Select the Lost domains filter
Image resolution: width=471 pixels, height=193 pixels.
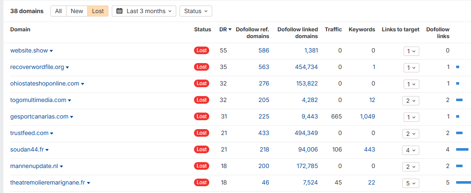click(x=98, y=11)
